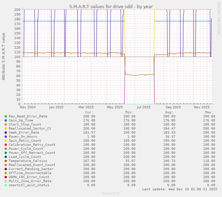Click the Load_Cycle_Count legend label
The height and width of the screenshot is (197, 222).
pos(25,157)
